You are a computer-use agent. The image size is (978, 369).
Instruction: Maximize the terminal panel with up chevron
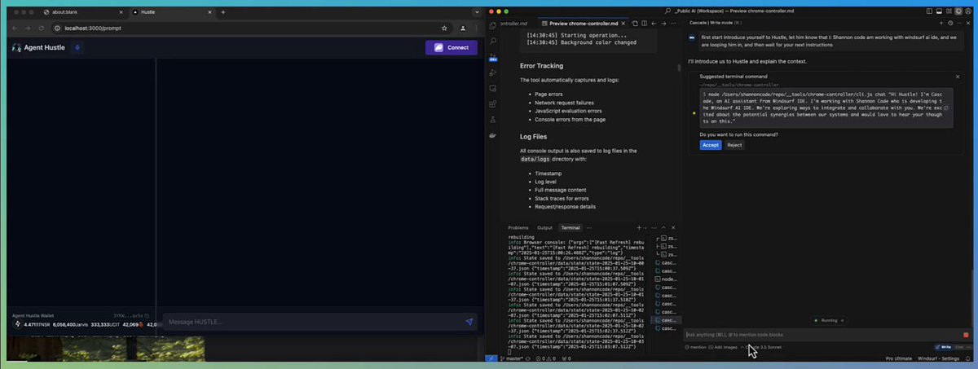pos(663,228)
